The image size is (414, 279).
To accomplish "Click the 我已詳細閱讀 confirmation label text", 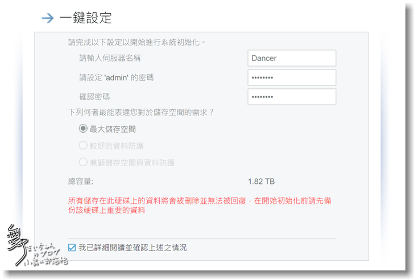I will (133, 248).
